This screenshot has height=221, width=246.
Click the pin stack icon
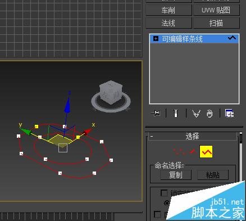tap(156, 113)
